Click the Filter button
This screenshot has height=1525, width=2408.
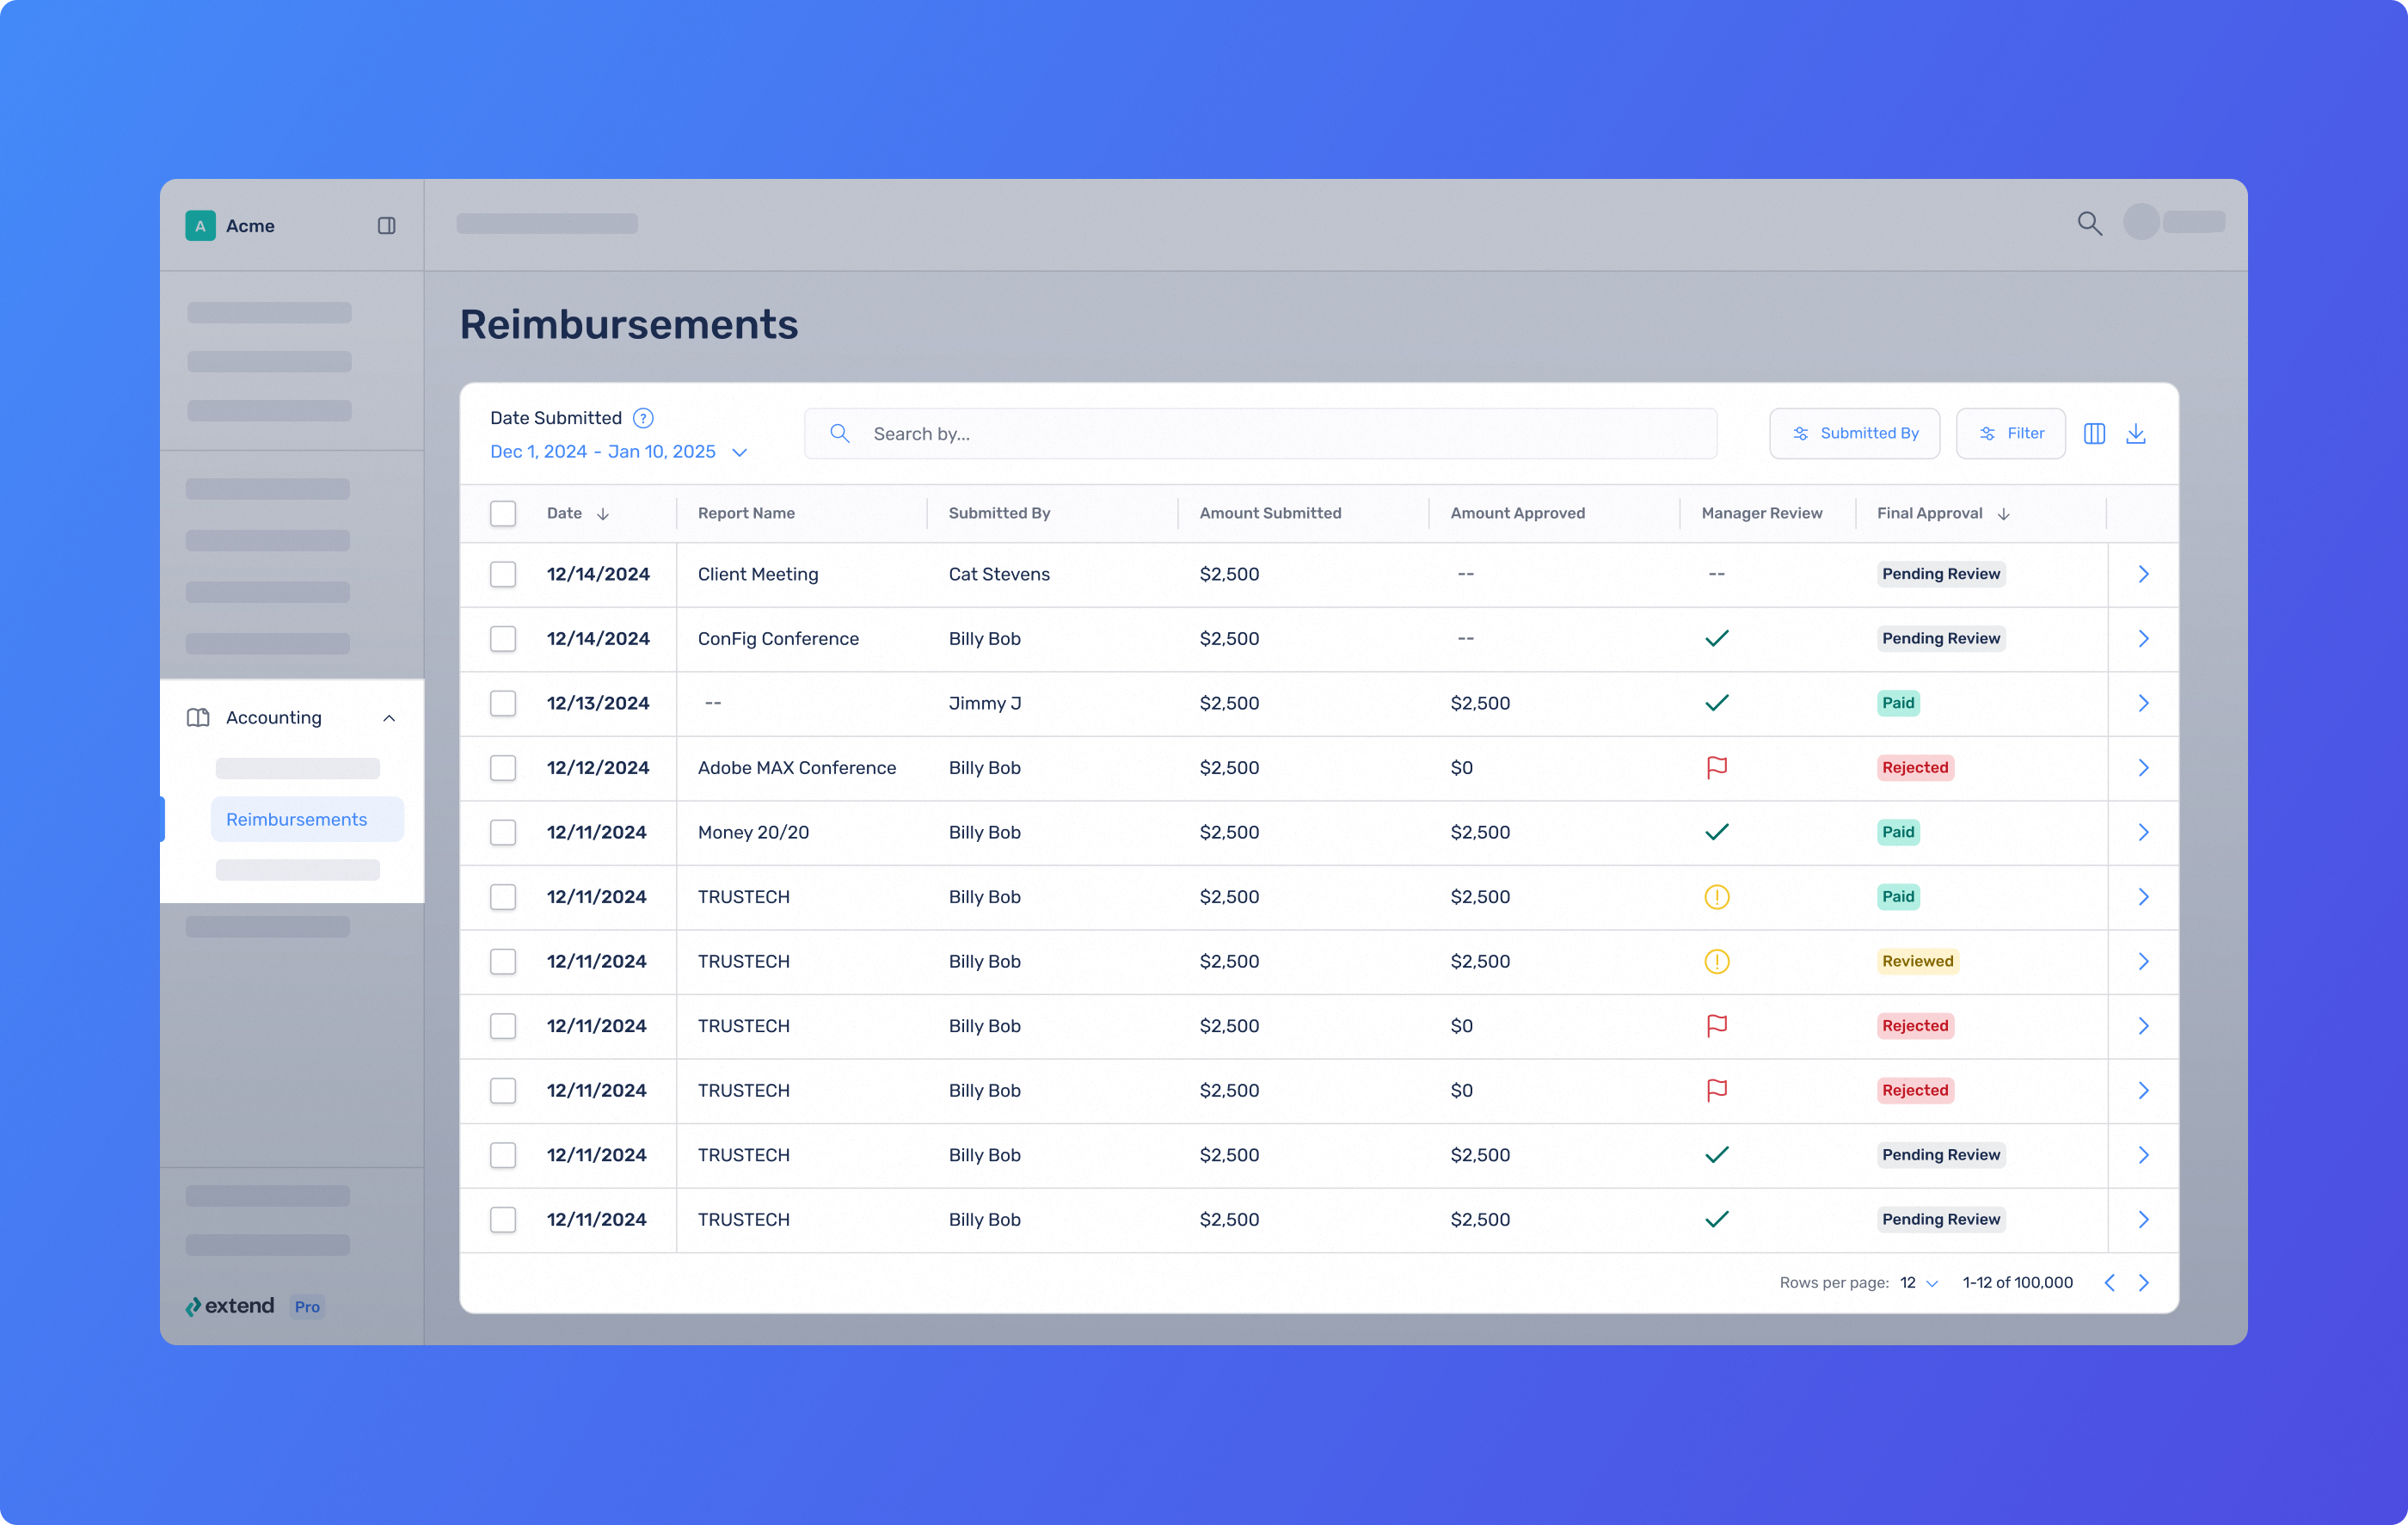pyautogui.click(x=2010, y=433)
